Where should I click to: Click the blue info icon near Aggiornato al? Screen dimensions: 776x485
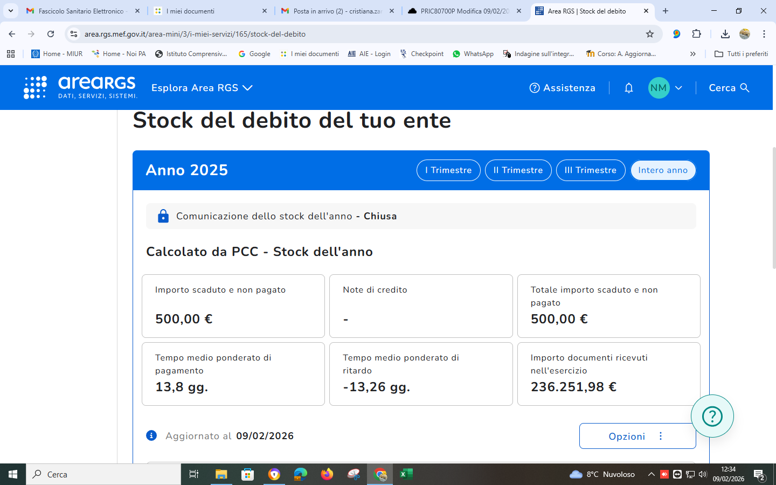151,435
